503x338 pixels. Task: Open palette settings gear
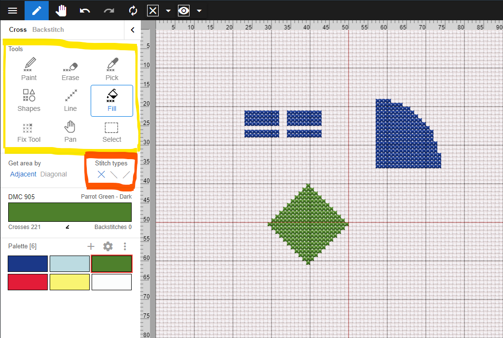pyautogui.click(x=108, y=246)
